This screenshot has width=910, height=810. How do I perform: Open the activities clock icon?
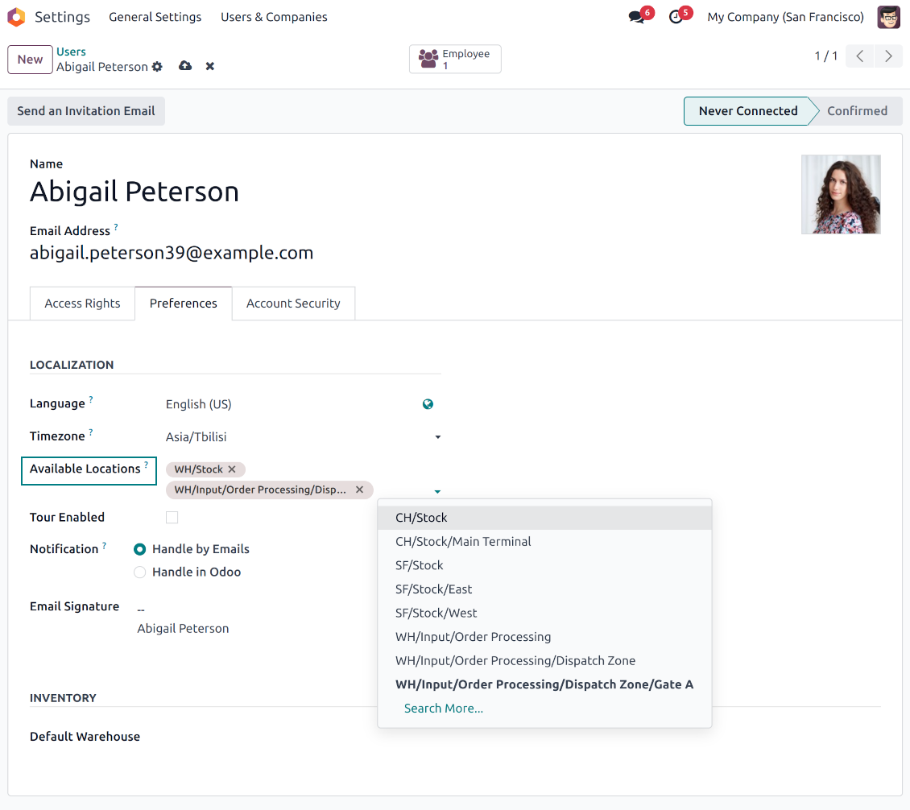(x=676, y=17)
